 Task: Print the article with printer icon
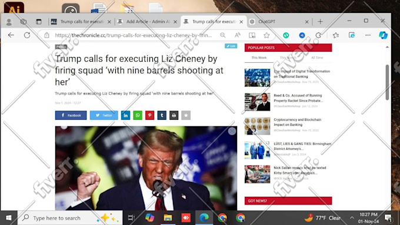[174, 115]
